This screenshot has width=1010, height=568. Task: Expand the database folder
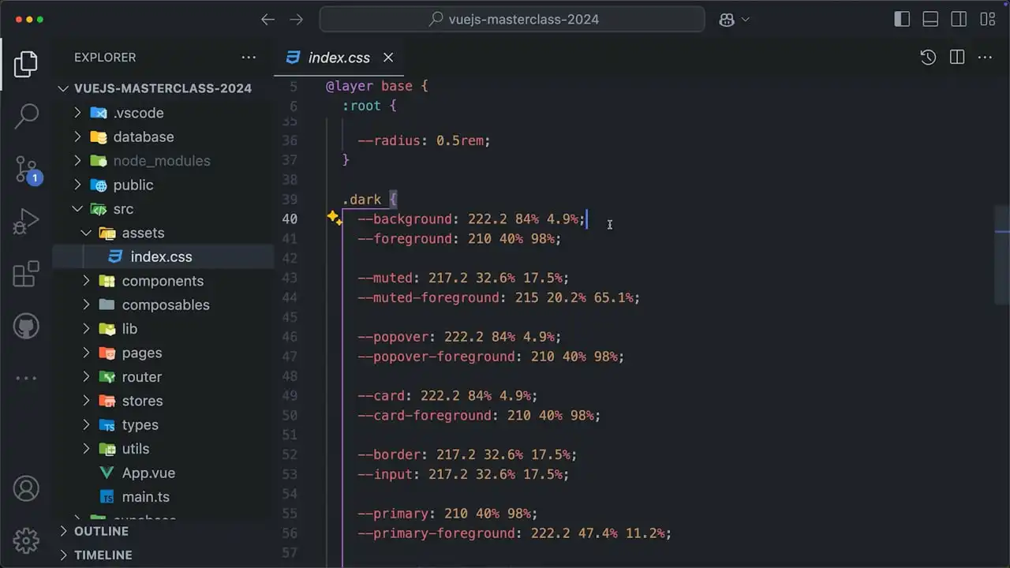pos(163,136)
